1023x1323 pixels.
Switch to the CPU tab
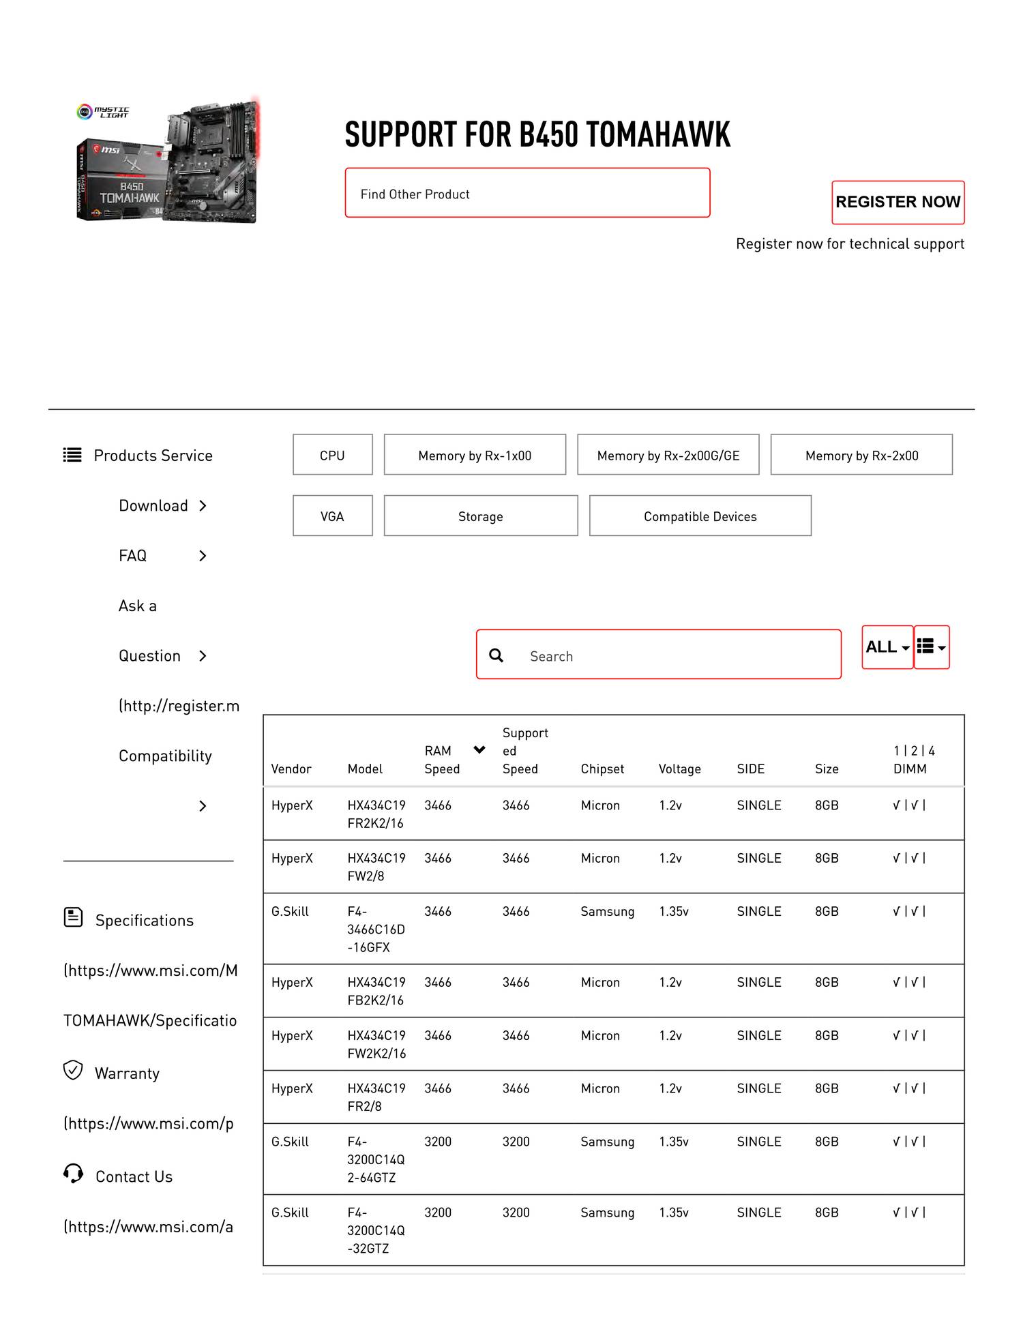point(332,455)
